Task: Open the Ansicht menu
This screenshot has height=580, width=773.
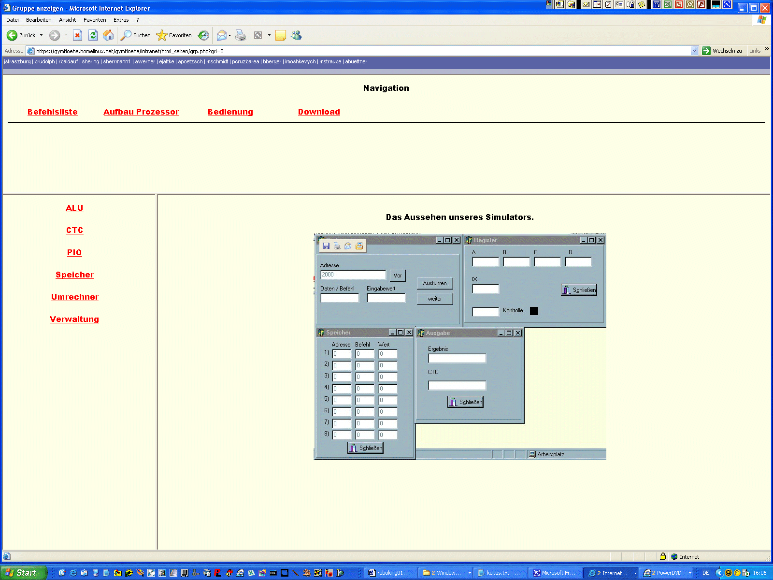Action: (x=68, y=20)
